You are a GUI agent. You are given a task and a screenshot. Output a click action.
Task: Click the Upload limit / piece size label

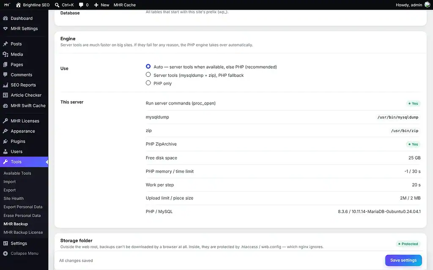pos(170,198)
